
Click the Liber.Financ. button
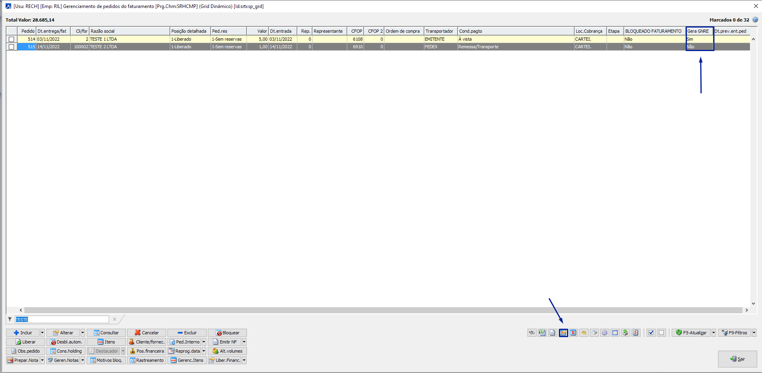225,360
